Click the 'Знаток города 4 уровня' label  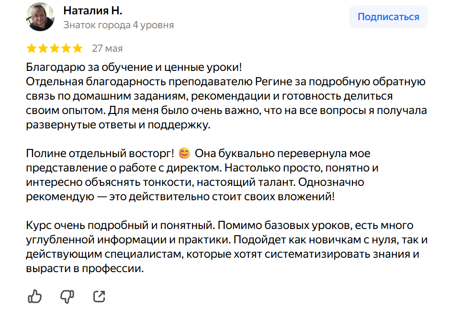click(119, 25)
